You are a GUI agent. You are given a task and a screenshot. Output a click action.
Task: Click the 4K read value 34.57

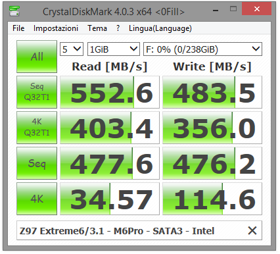point(110,199)
